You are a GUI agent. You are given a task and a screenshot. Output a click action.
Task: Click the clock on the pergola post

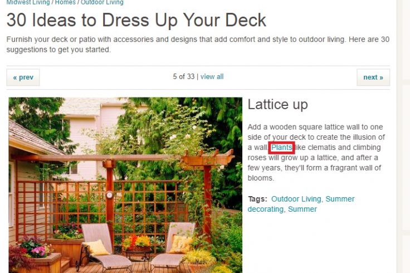[x=109, y=195]
